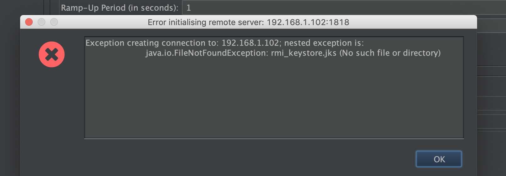Click the value 1 in Ramp-Up field
This screenshot has height=176, width=506.
pyautogui.click(x=189, y=8)
